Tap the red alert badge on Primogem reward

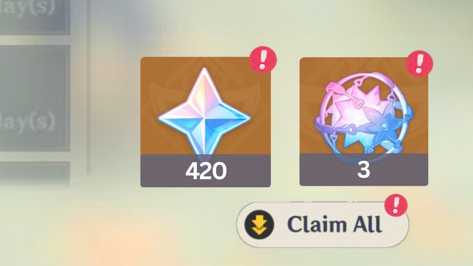point(263,59)
